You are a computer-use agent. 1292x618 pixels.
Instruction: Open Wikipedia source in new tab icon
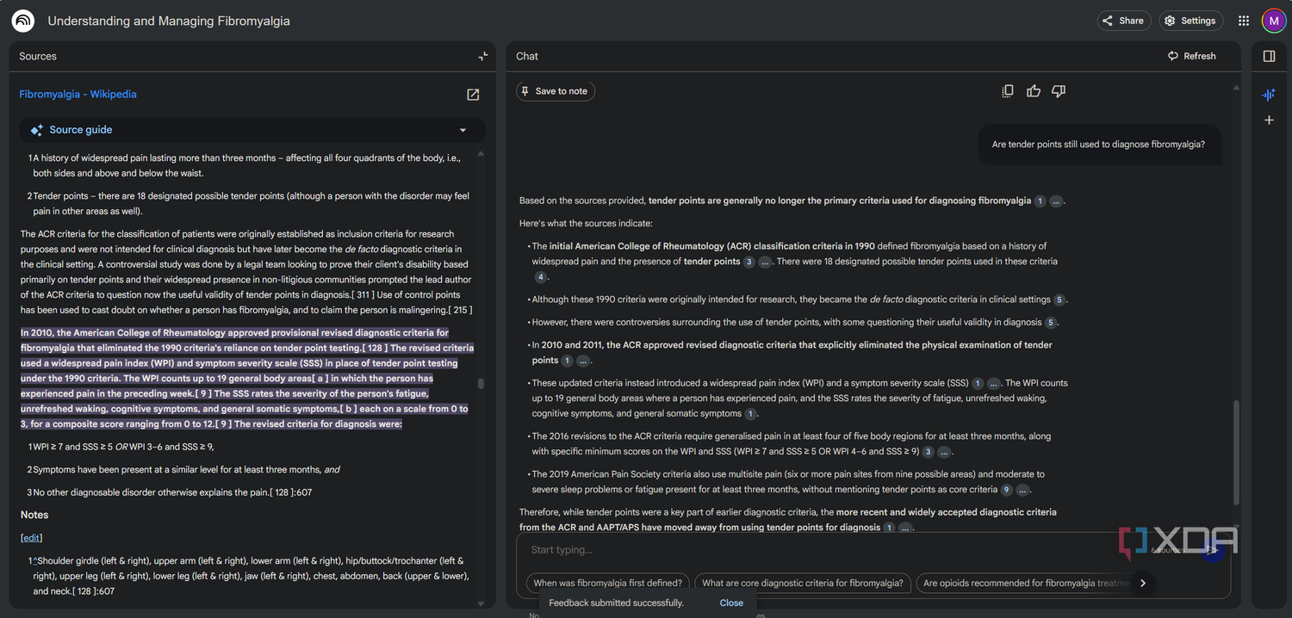(x=473, y=95)
